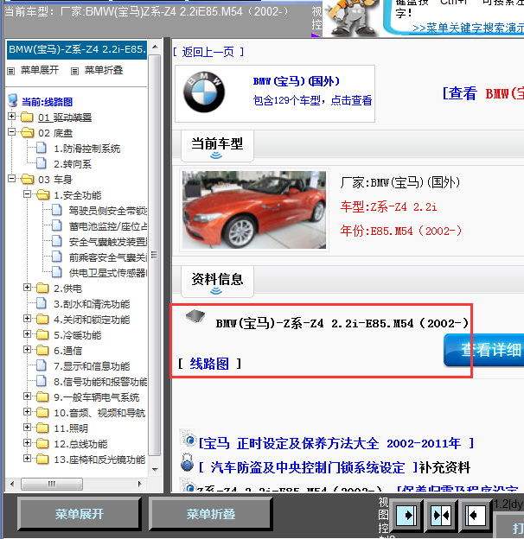Open the 驾驶员侧安全带锁 tree entry

pos(108,211)
